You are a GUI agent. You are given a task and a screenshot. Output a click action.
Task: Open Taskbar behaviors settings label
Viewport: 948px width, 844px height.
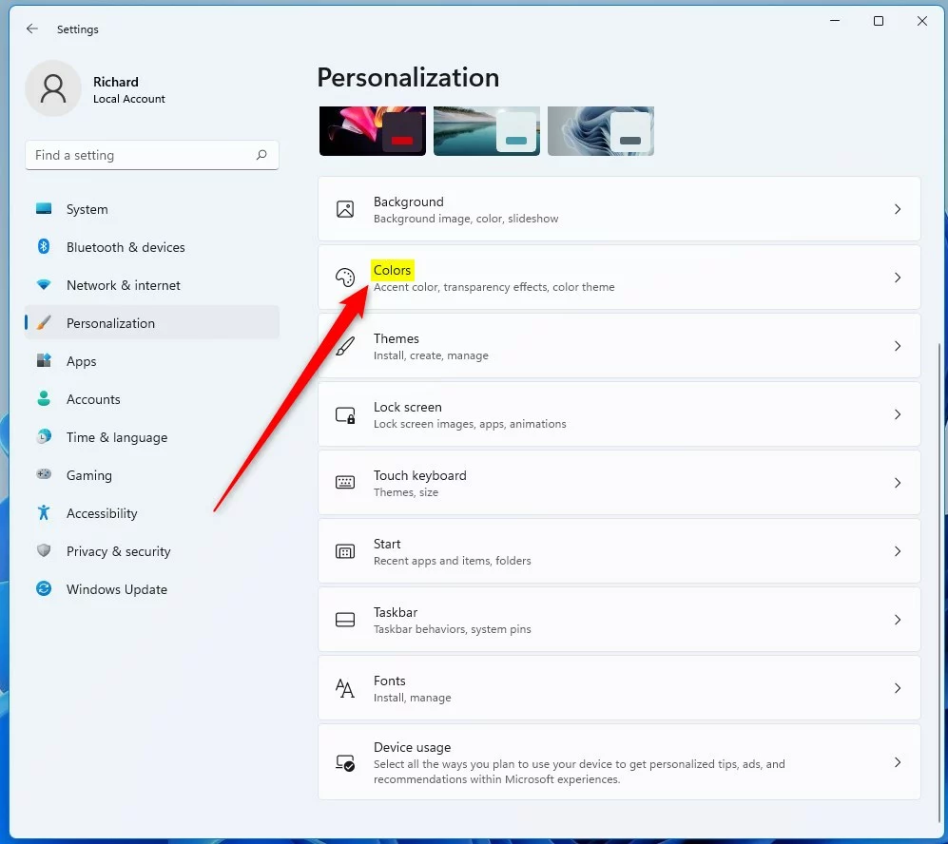click(x=453, y=629)
